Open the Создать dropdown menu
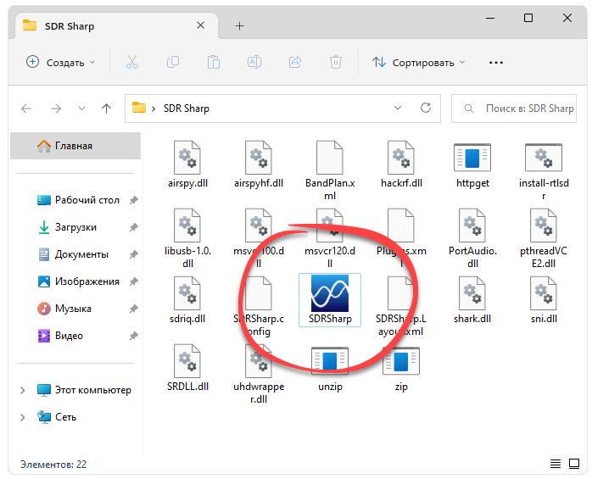This screenshot has height=479, width=592. (61, 62)
